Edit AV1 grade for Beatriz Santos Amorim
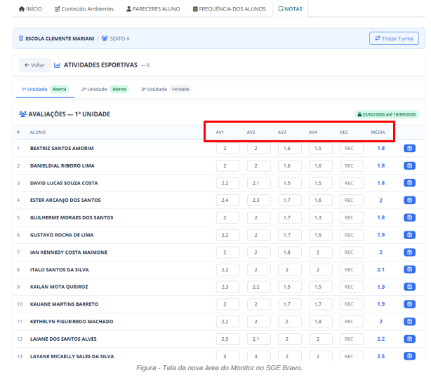 coord(227,148)
